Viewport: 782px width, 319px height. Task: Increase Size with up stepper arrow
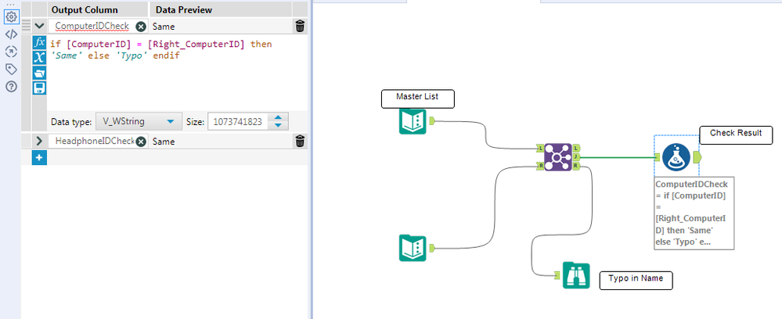coord(279,117)
